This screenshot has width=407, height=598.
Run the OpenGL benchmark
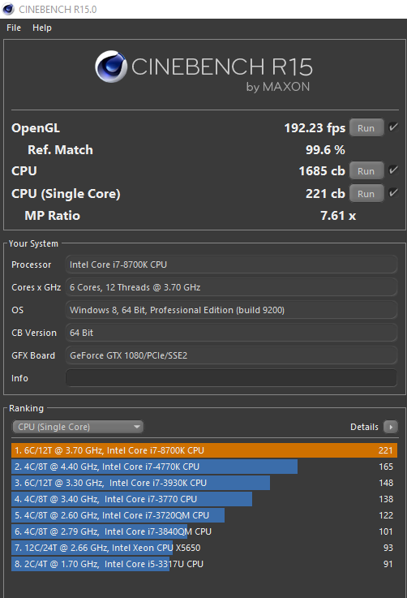[366, 128]
